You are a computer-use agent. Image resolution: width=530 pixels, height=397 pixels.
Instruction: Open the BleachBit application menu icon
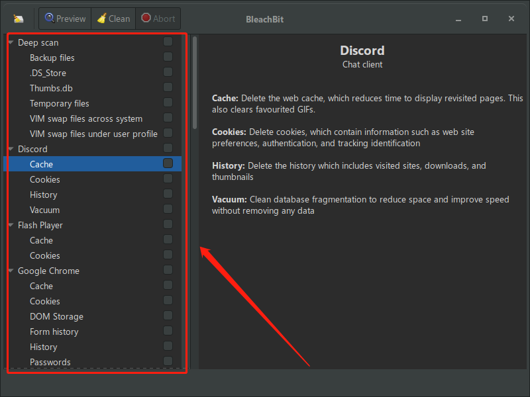19,19
